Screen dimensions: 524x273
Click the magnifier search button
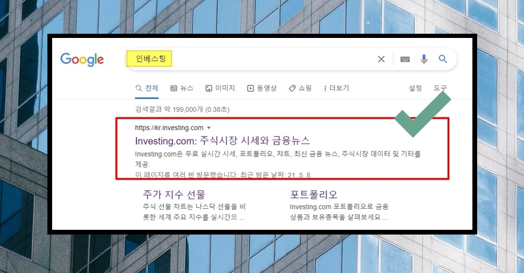[x=443, y=59]
